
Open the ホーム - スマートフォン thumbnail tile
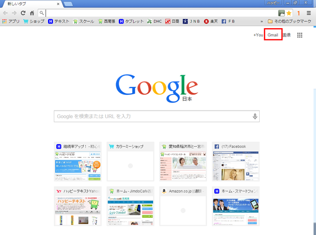(x=236, y=206)
